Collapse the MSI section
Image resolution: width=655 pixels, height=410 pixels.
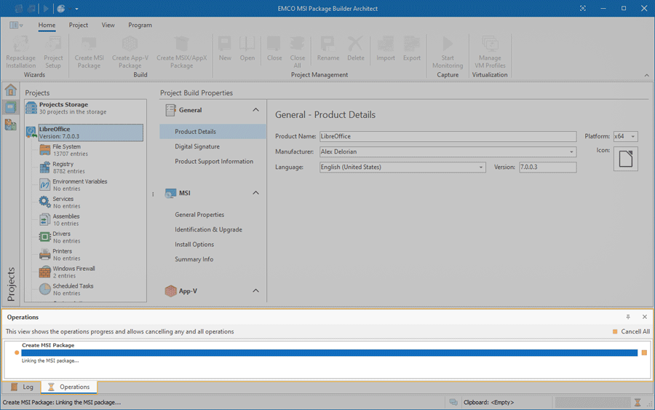point(255,193)
